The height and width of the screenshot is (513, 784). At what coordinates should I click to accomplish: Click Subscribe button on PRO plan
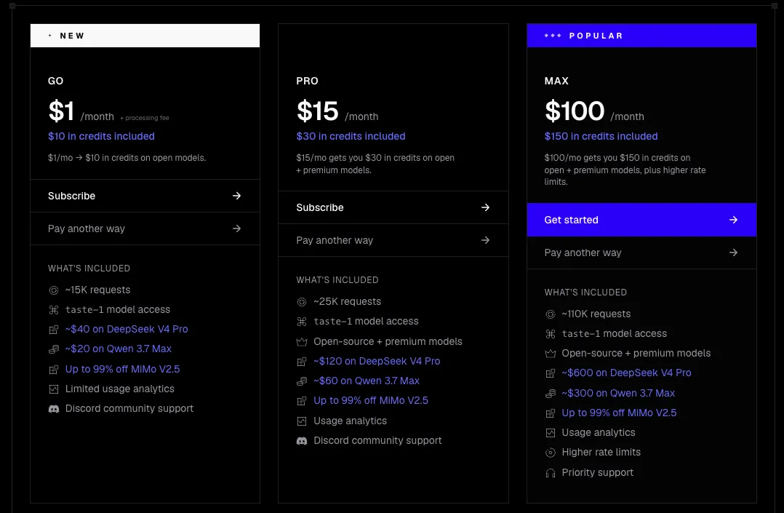point(393,207)
